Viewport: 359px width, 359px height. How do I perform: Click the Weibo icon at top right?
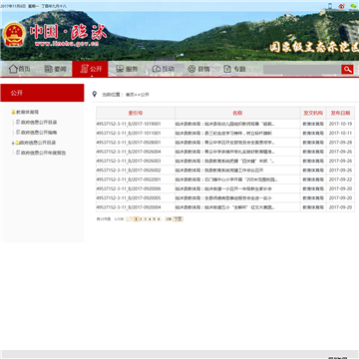pos(341,6)
